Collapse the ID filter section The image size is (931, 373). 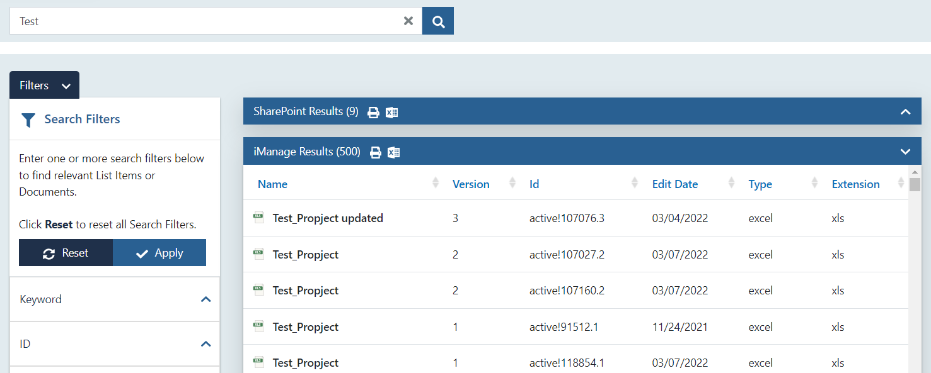[205, 344]
